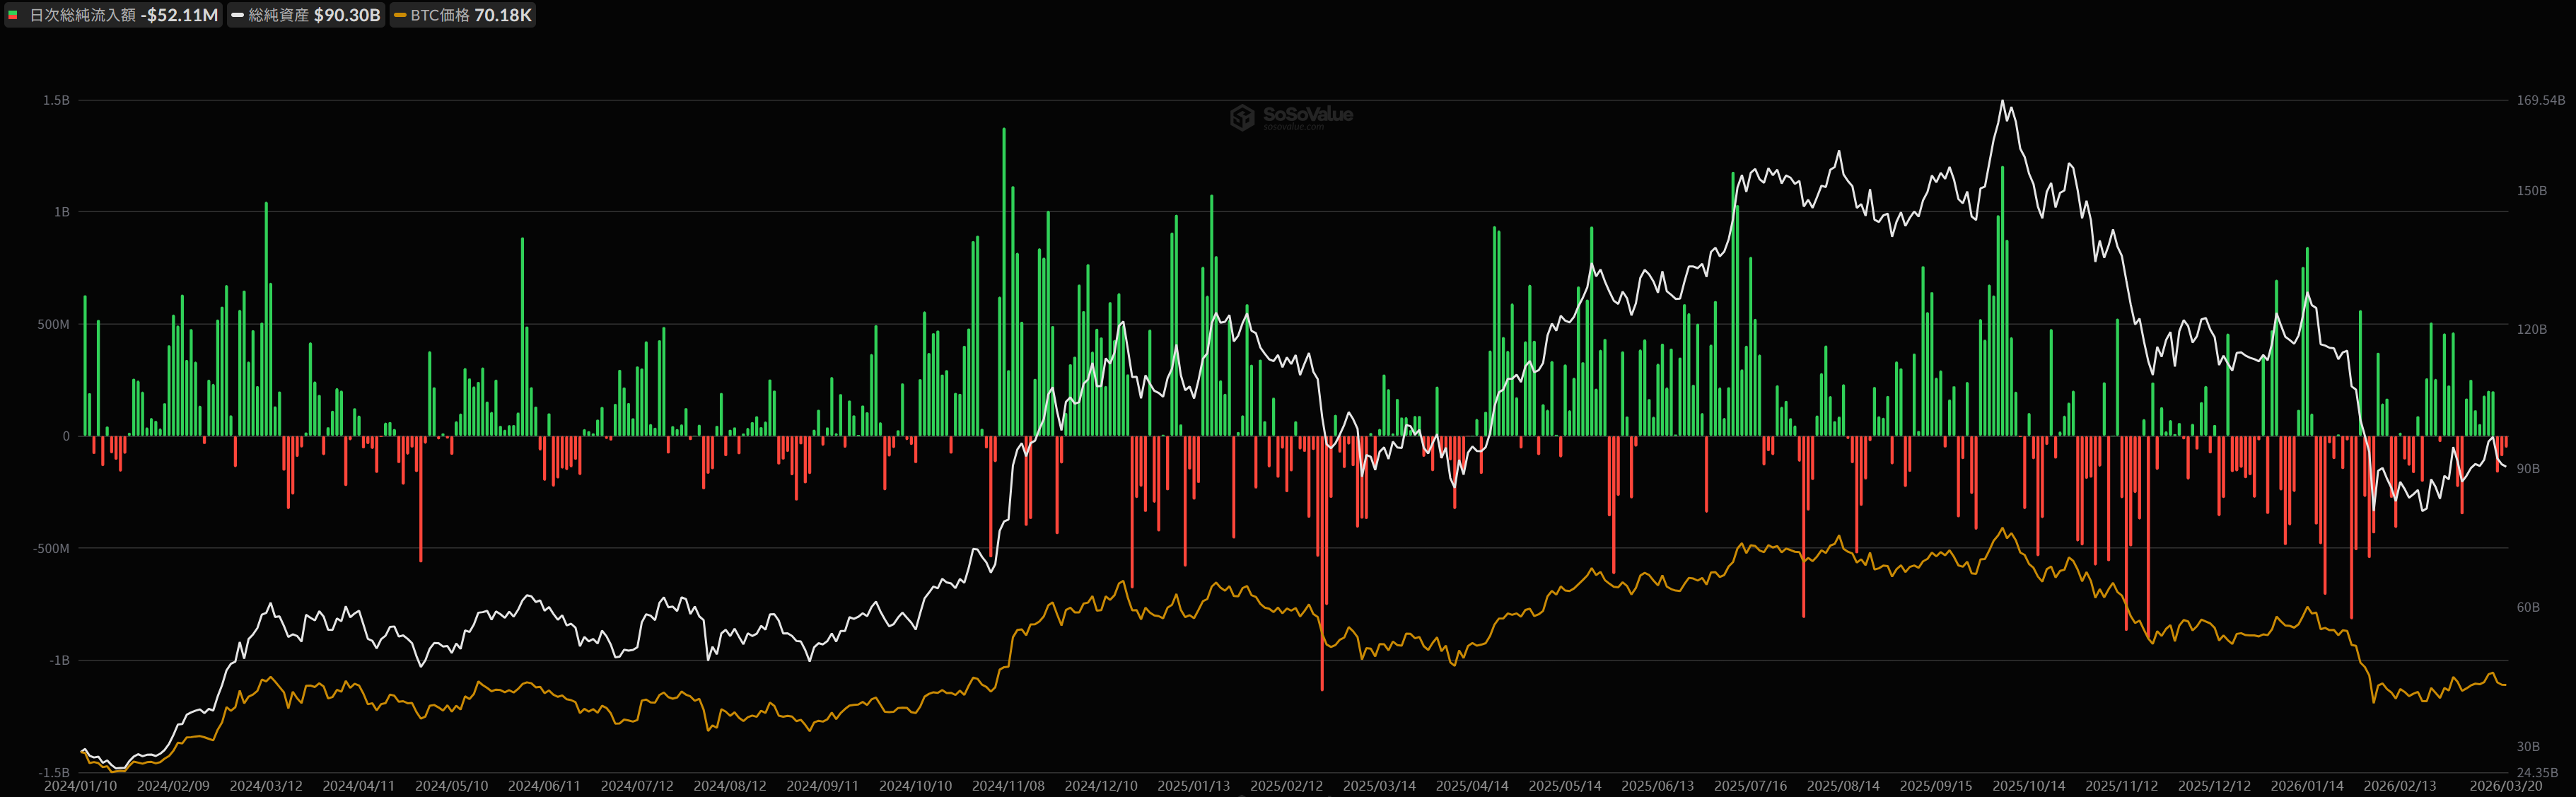Click the 24.35B right axis label
This screenshot has width=2576, height=797.
click(2537, 772)
